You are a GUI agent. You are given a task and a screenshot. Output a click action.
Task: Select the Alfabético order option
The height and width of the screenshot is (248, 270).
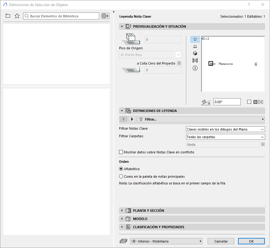[x=121, y=169]
